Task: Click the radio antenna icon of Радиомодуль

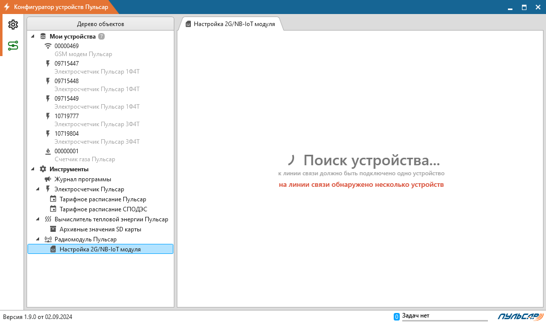Action: (48, 239)
